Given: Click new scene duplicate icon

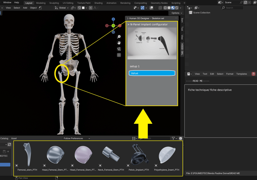Looking at the screenshot, I should pyautogui.click(x=245, y=2).
